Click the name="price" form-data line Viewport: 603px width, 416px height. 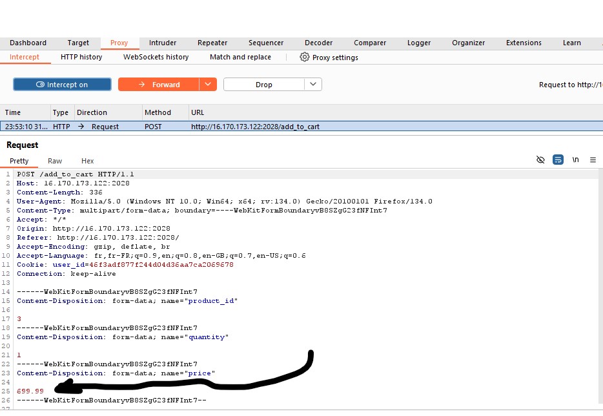tap(116, 373)
